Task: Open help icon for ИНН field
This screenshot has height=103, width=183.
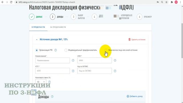Action: click(x=115, y=60)
